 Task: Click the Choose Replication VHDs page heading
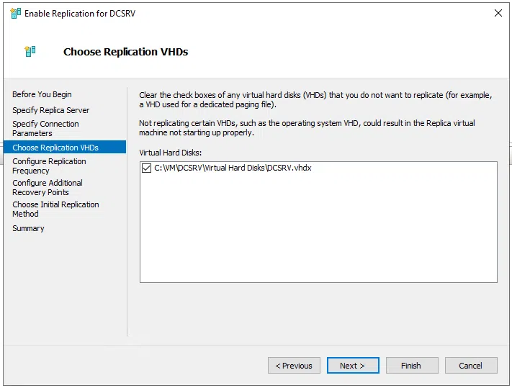click(125, 52)
